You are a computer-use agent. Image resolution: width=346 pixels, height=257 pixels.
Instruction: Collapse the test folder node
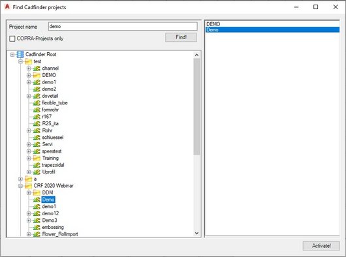(x=20, y=61)
